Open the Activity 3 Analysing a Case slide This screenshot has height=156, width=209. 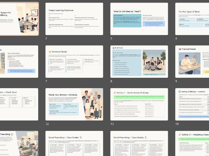(x=192, y=143)
